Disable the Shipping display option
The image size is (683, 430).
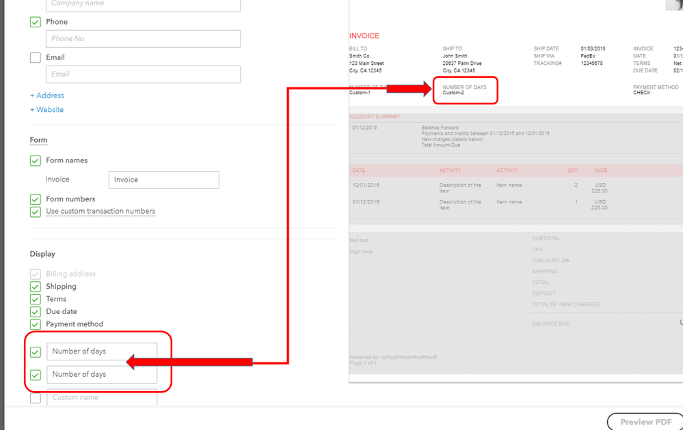[35, 286]
